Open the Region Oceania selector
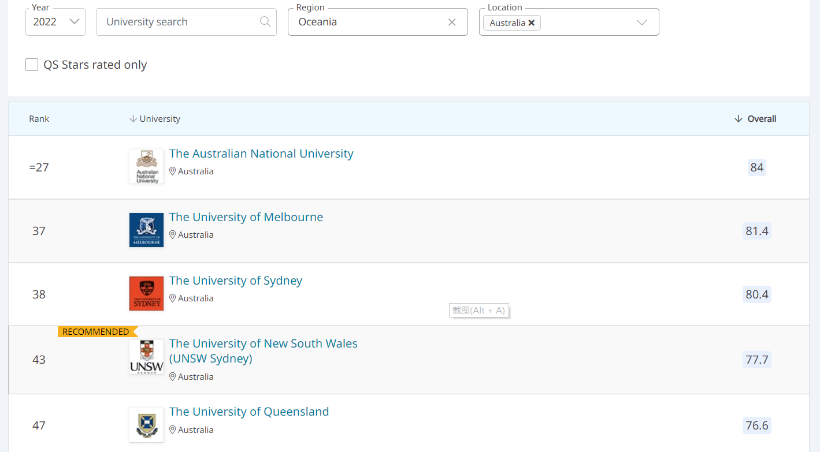Screen dimensions: 820x452 pos(370,22)
